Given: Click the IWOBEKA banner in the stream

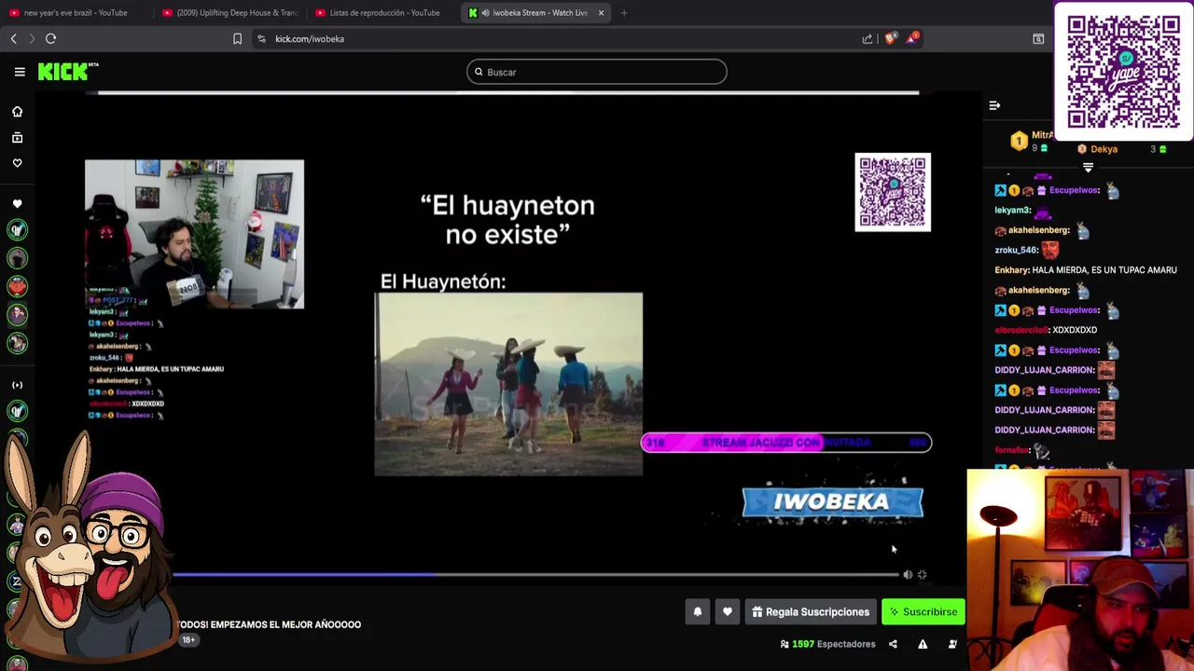Looking at the screenshot, I should coord(832,501).
